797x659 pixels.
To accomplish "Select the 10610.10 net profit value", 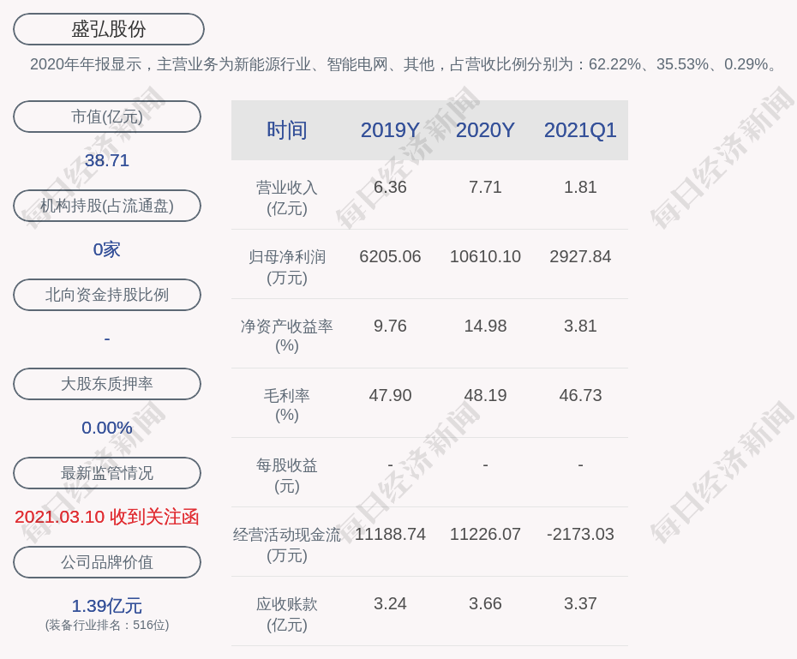I will (485, 256).
